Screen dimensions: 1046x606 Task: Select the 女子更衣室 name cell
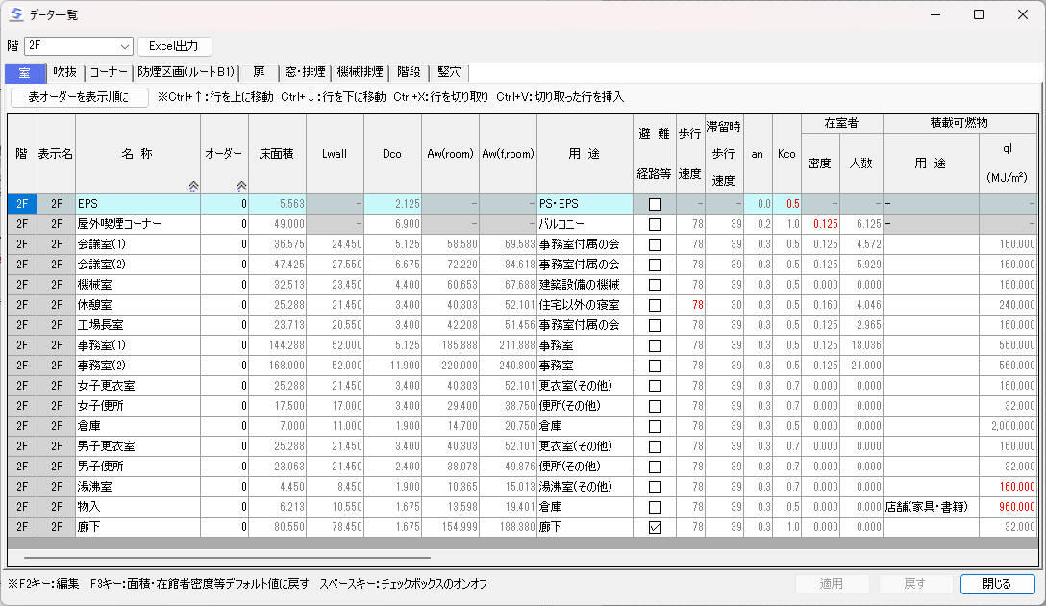138,386
